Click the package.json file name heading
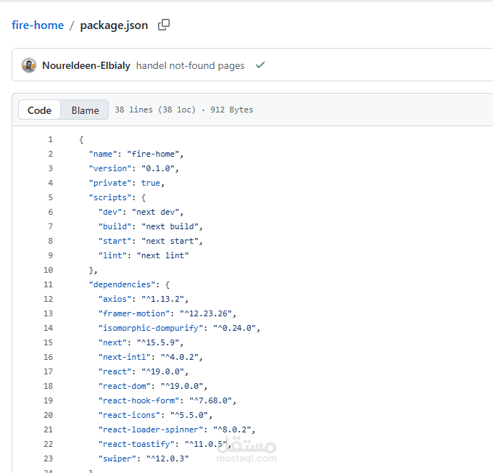 point(114,25)
